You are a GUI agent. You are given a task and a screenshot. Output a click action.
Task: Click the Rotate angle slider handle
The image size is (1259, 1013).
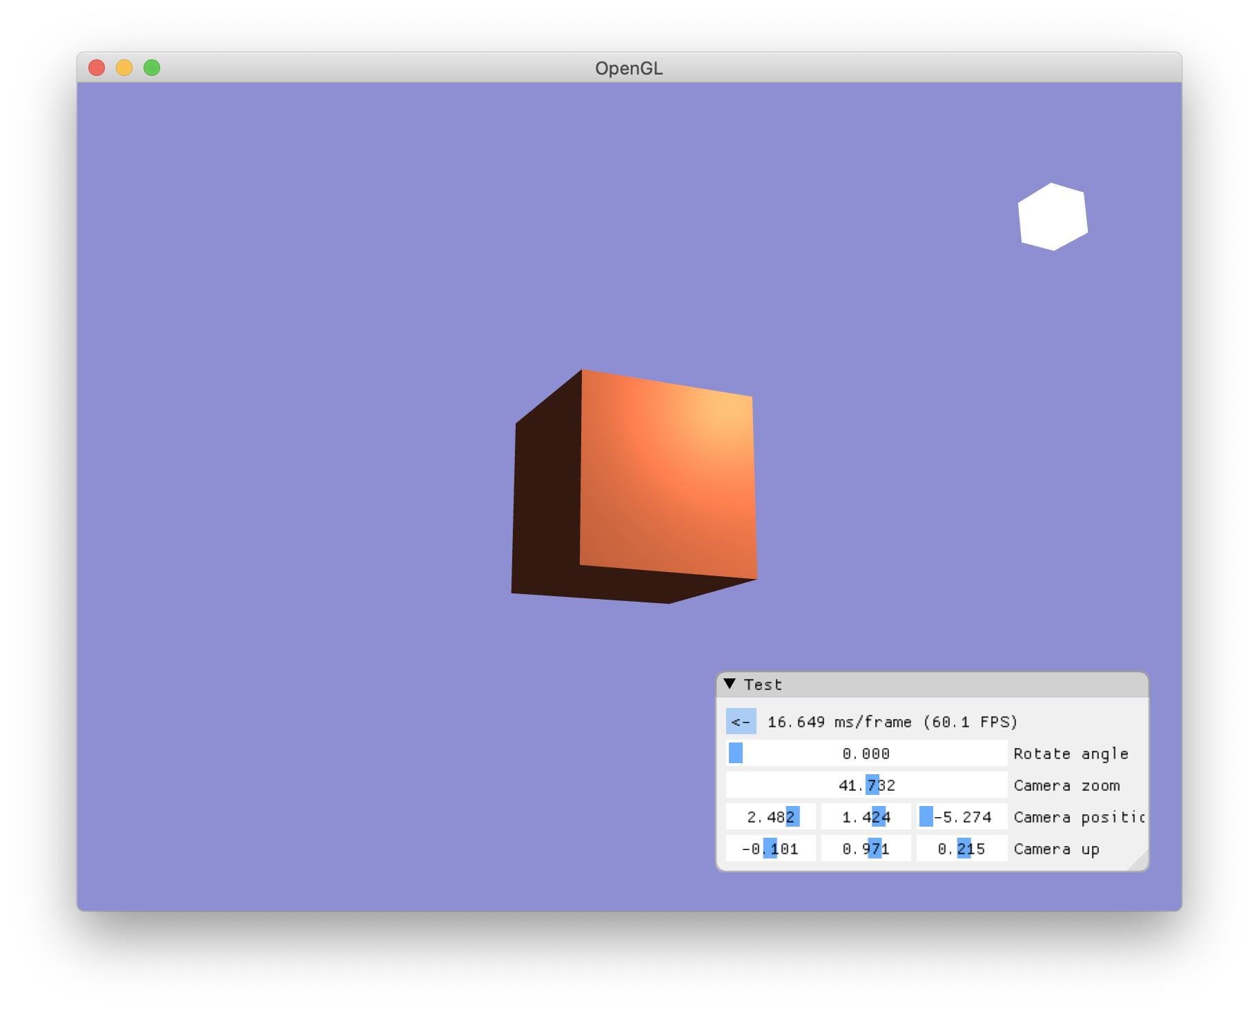pyautogui.click(x=734, y=753)
